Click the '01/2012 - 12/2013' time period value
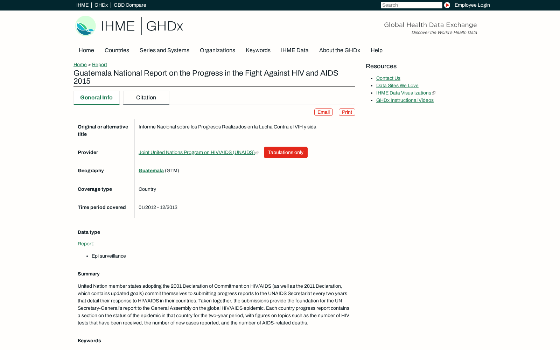560x350 pixels. click(158, 208)
